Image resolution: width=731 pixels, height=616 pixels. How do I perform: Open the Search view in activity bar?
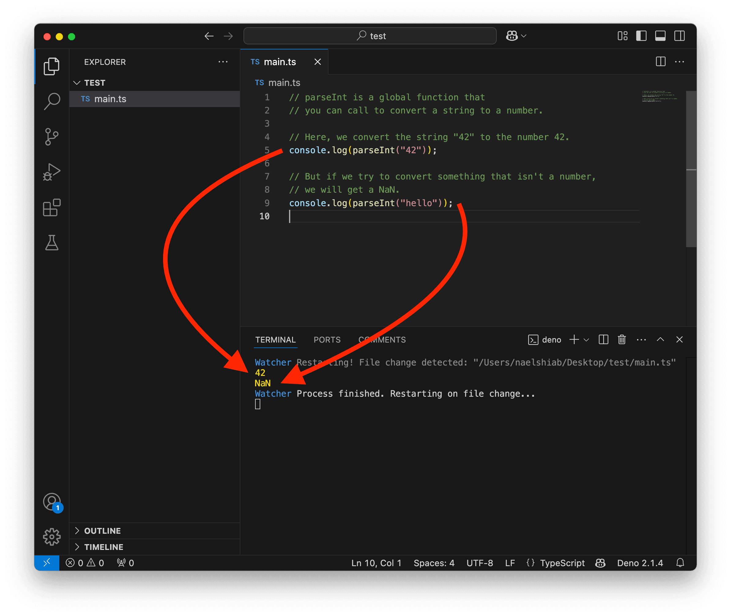click(52, 101)
